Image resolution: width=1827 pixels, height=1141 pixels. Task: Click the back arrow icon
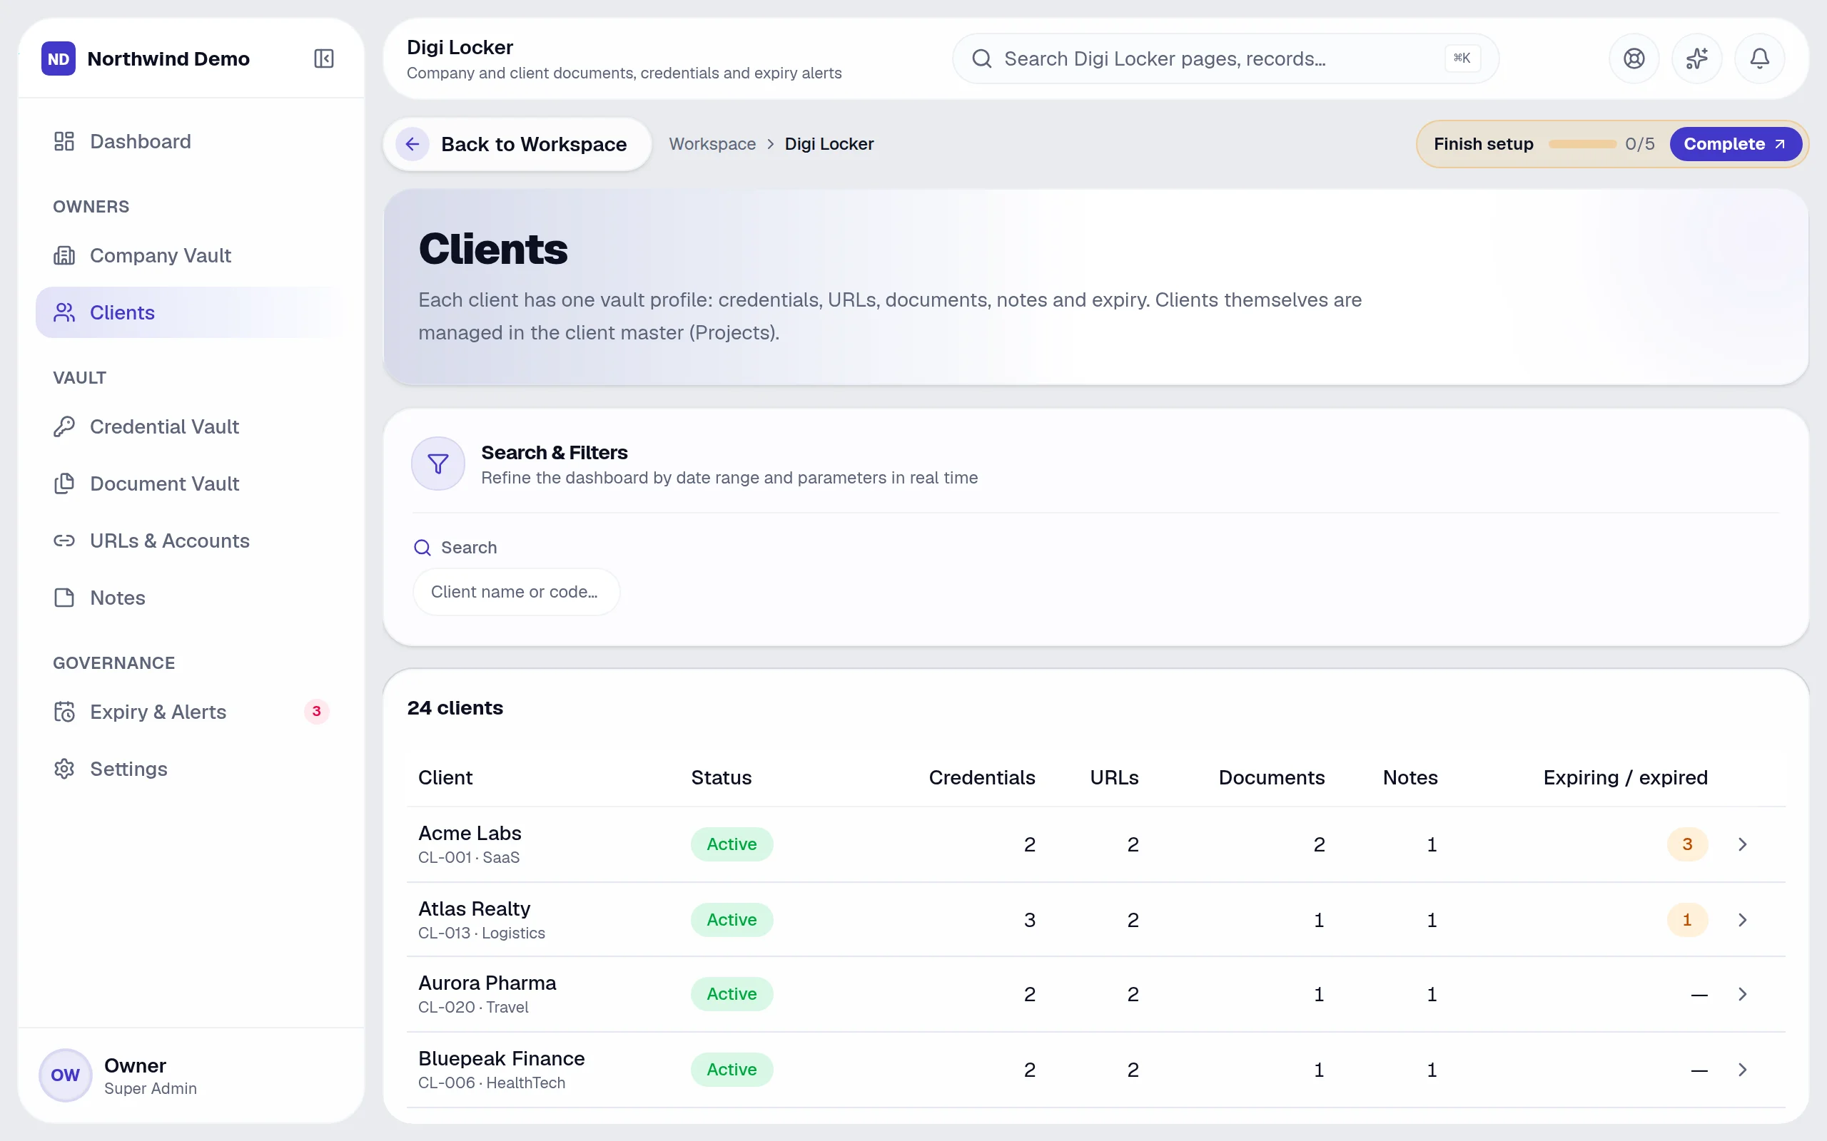point(413,144)
